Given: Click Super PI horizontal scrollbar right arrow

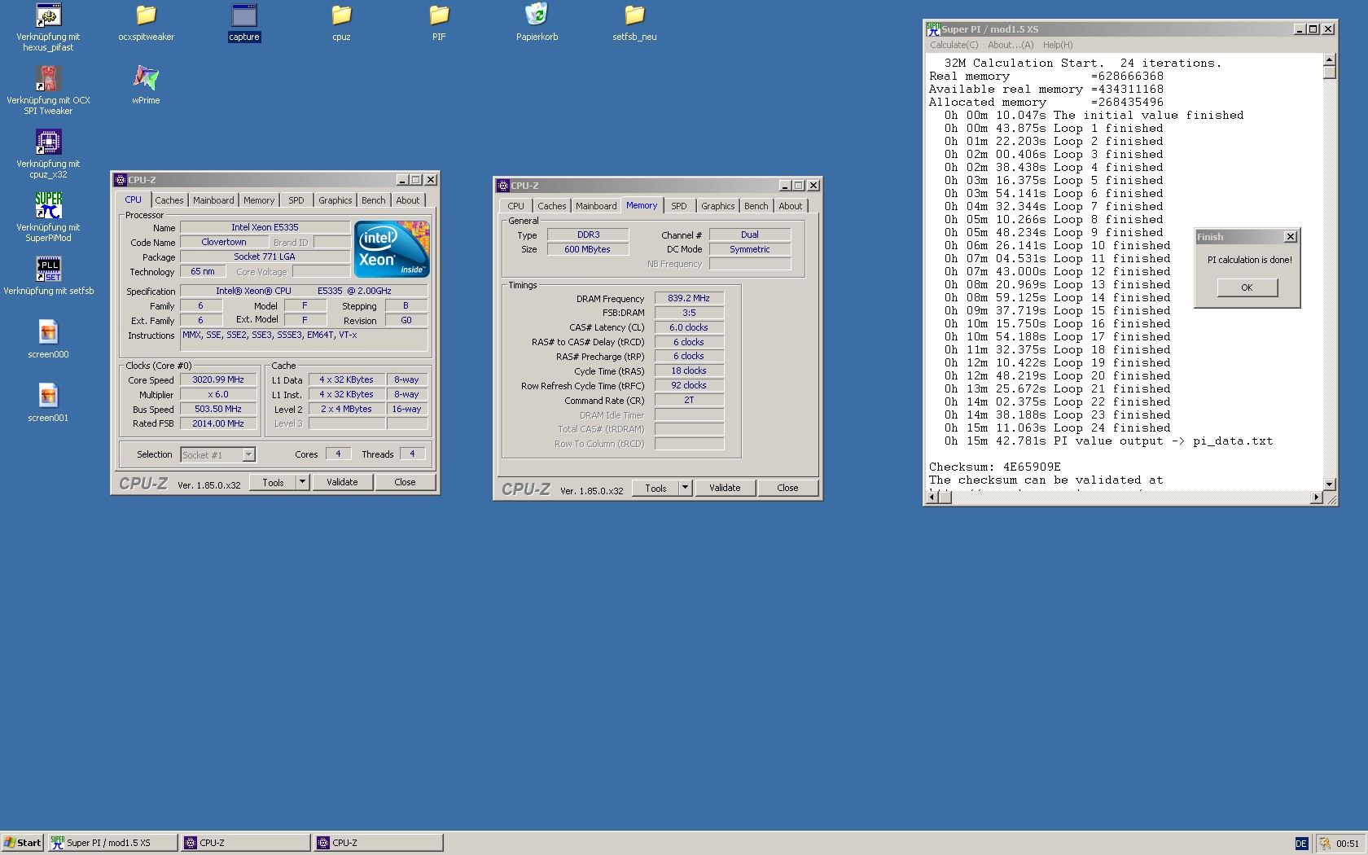Looking at the screenshot, I should click(x=1317, y=498).
